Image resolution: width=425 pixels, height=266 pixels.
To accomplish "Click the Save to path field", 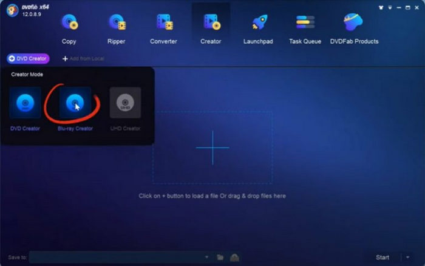I will 117,257.
